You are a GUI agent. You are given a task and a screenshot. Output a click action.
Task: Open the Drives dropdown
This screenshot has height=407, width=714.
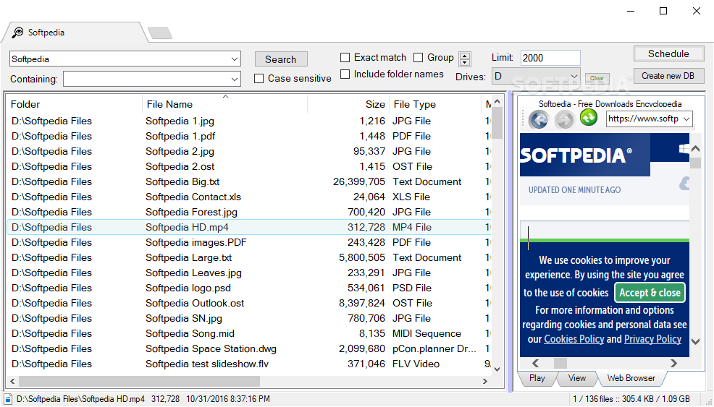click(x=574, y=77)
